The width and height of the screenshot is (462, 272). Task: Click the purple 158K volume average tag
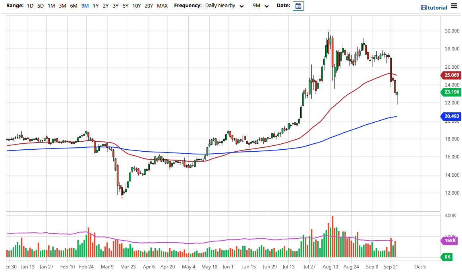point(450,241)
